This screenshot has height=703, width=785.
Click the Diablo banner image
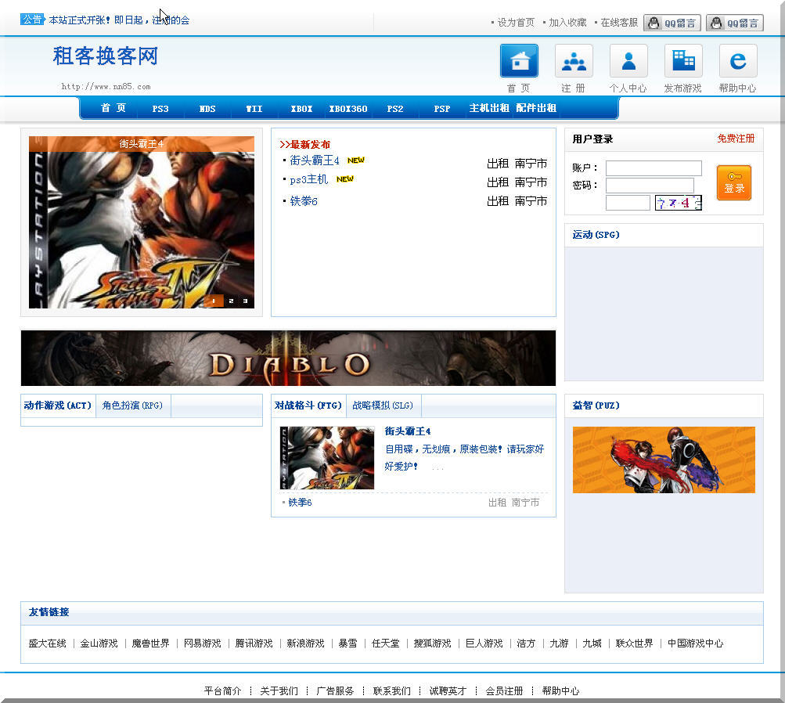click(288, 359)
